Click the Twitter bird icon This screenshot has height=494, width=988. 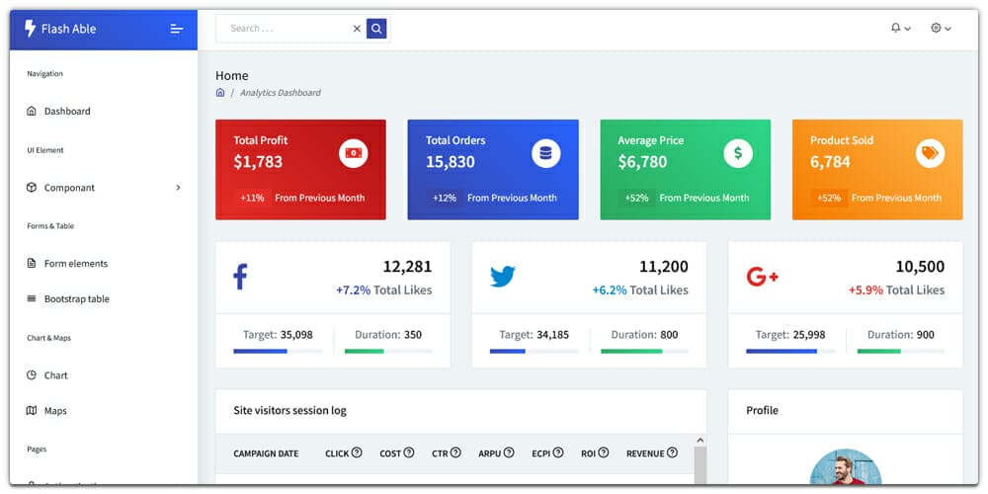pyautogui.click(x=503, y=277)
